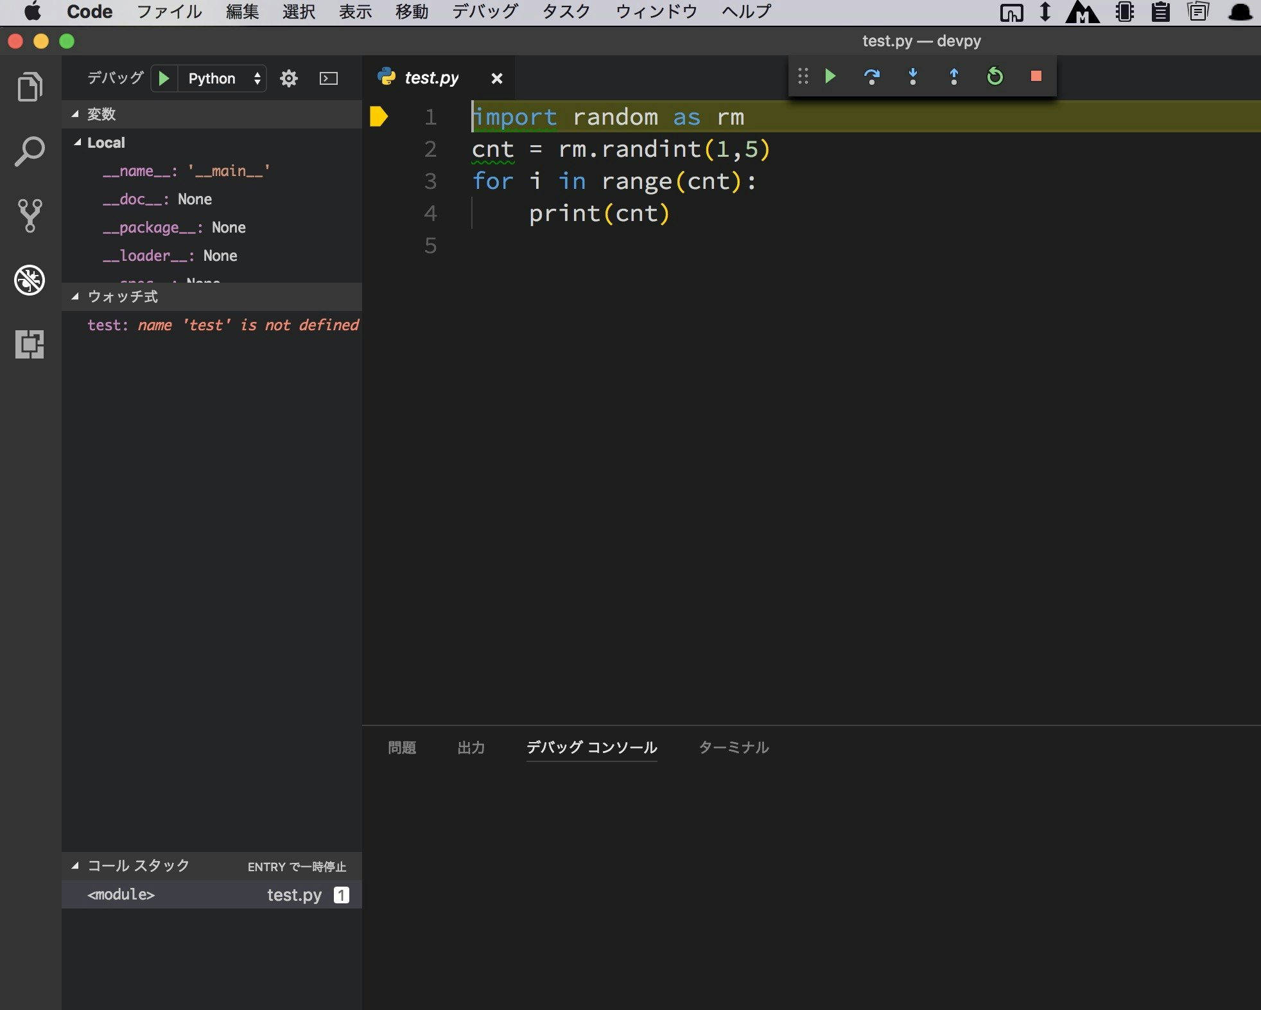Viewport: 1261px width, 1010px height.
Task: Click the Step Over debug button
Action: pyautogui.click(x=871, y=77)
